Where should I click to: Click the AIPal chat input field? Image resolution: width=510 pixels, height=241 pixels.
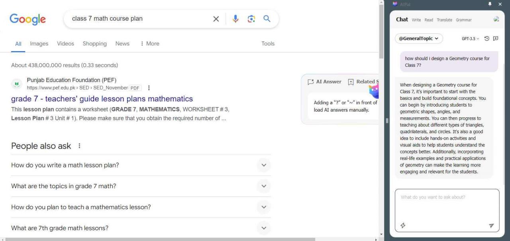click(447, 207)
